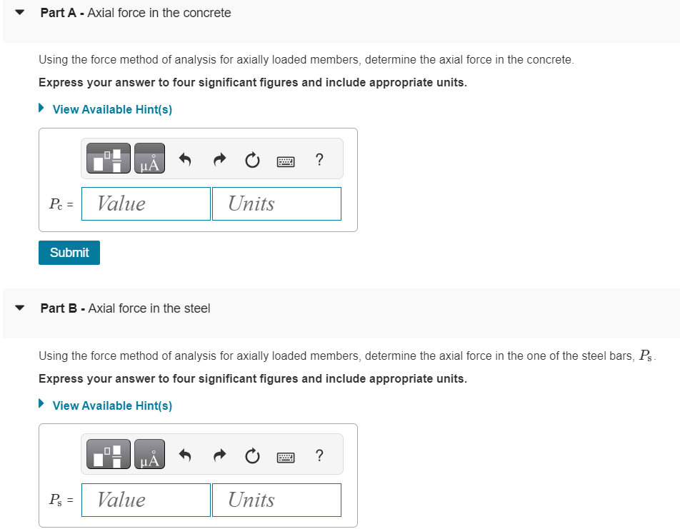Image resolution: width=680 pixels, height=529 pixels.
Task: Click the redo arrow in Part B toolbar
Action: [x=219, y=455]
